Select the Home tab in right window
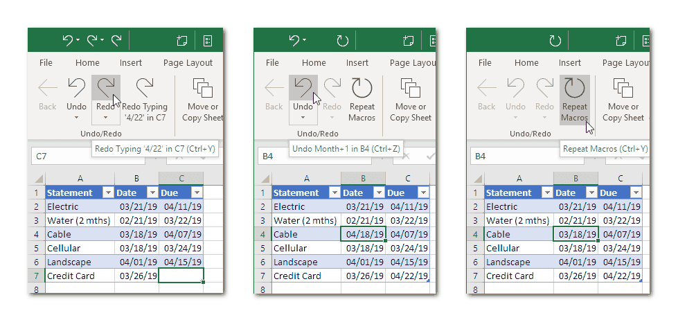 point(526,63)
